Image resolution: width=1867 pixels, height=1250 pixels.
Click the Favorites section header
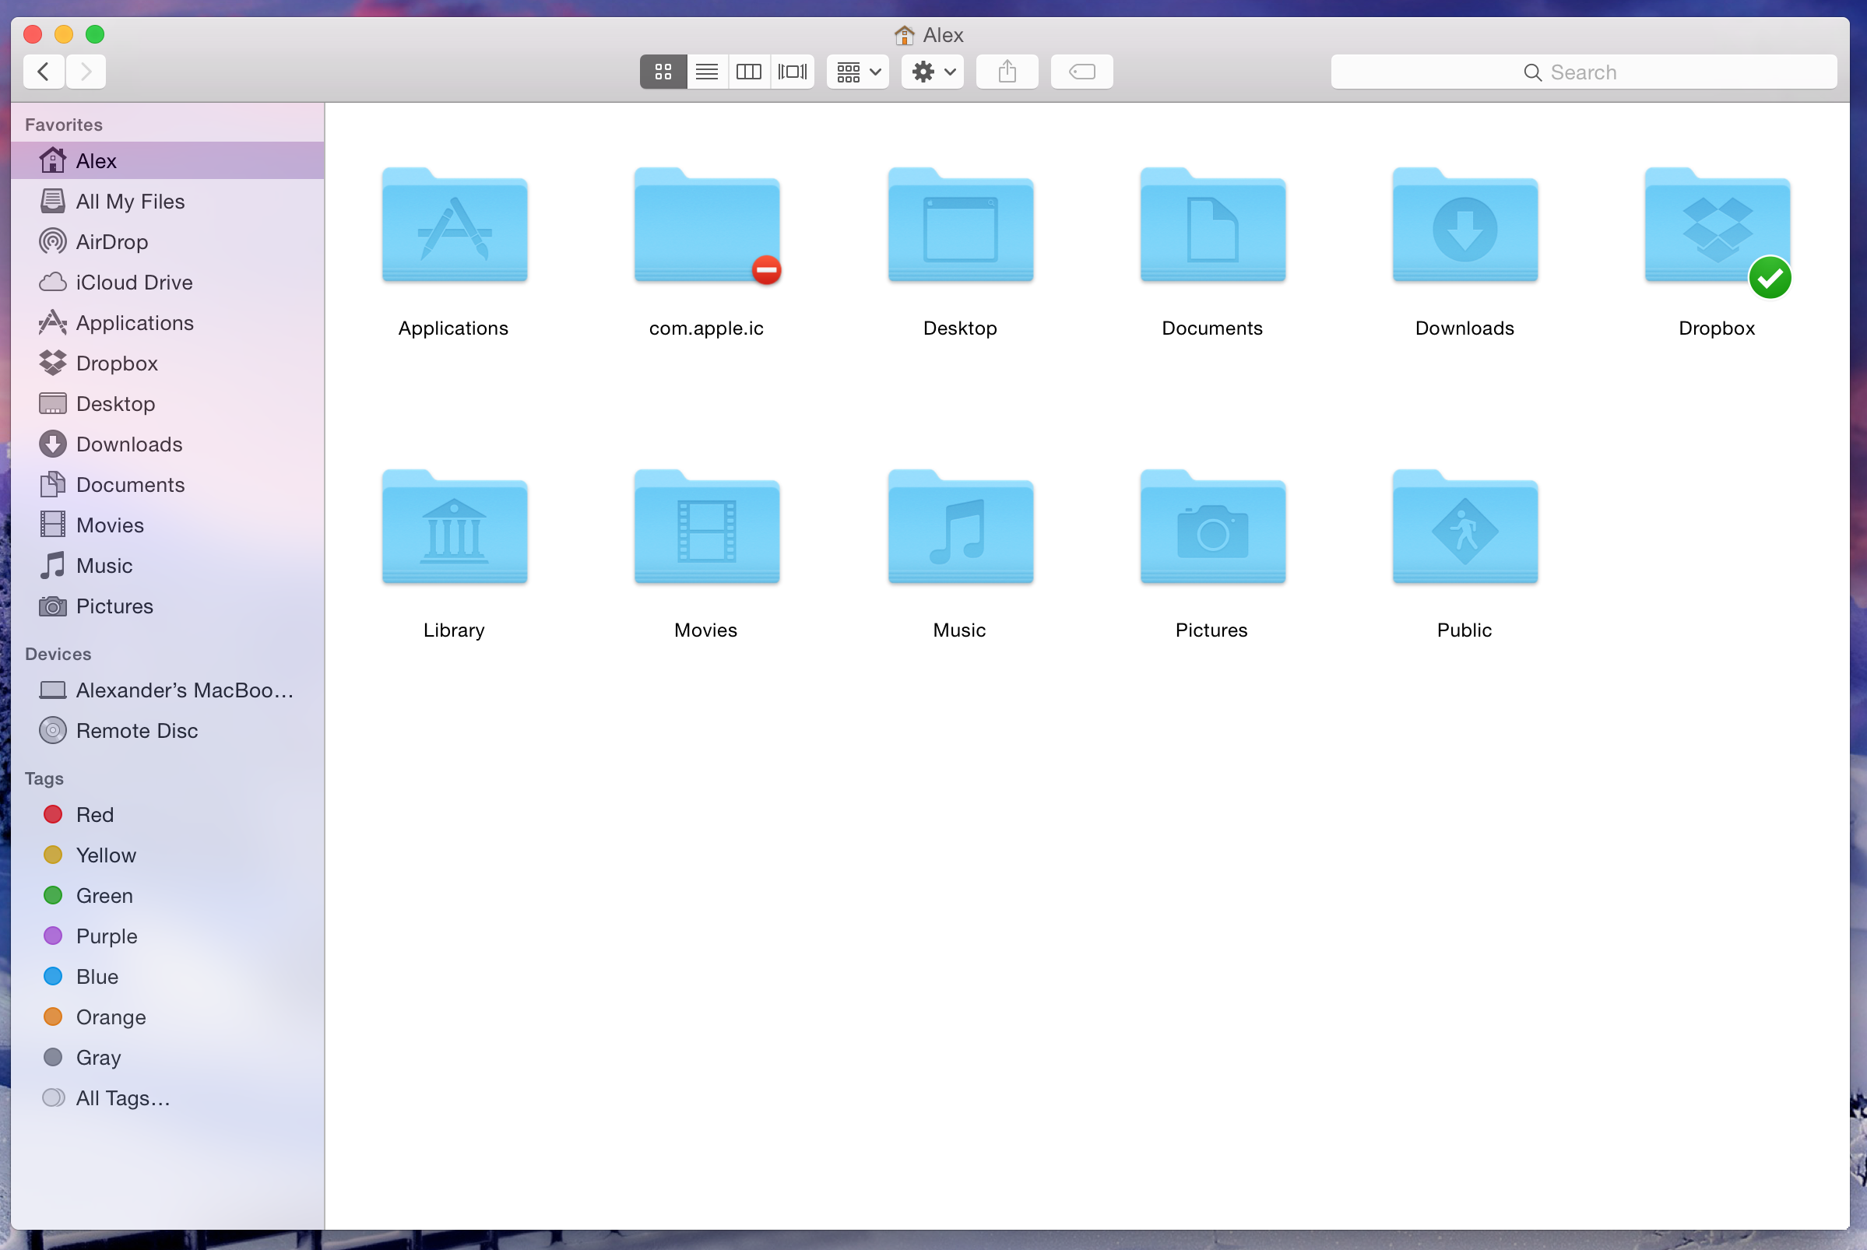point(64,125)
